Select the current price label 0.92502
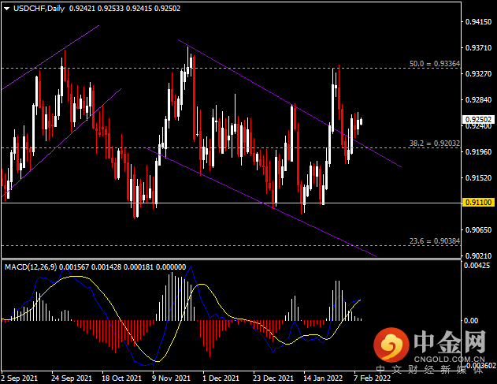 coord(478,120)
